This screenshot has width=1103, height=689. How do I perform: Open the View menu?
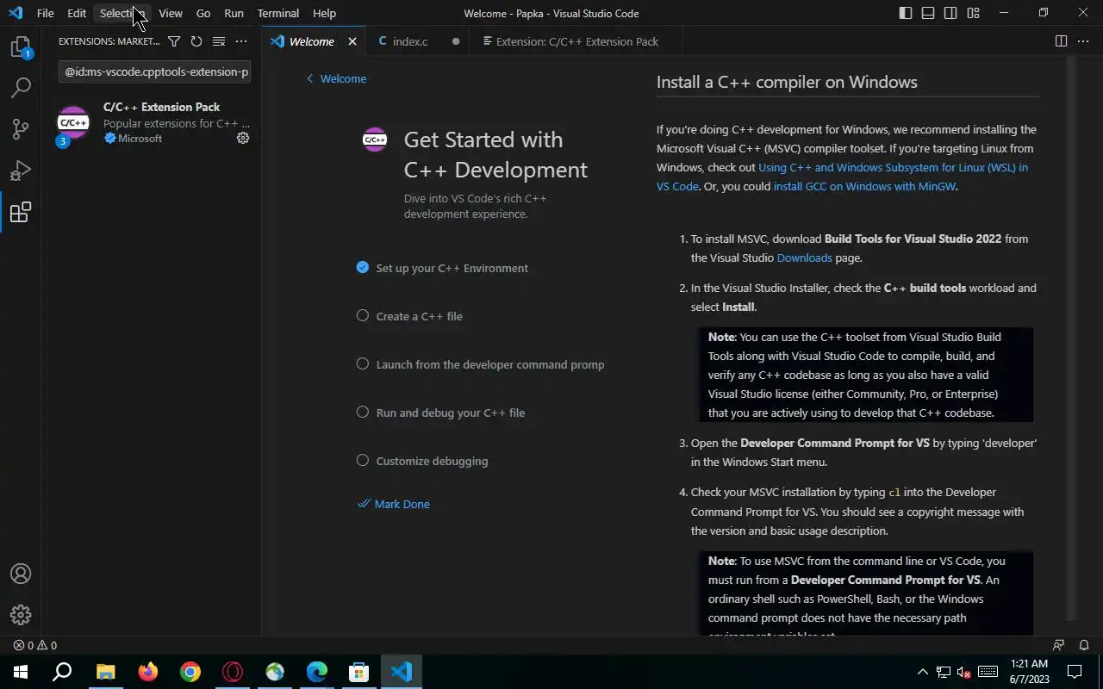click(x=171, y=13)
